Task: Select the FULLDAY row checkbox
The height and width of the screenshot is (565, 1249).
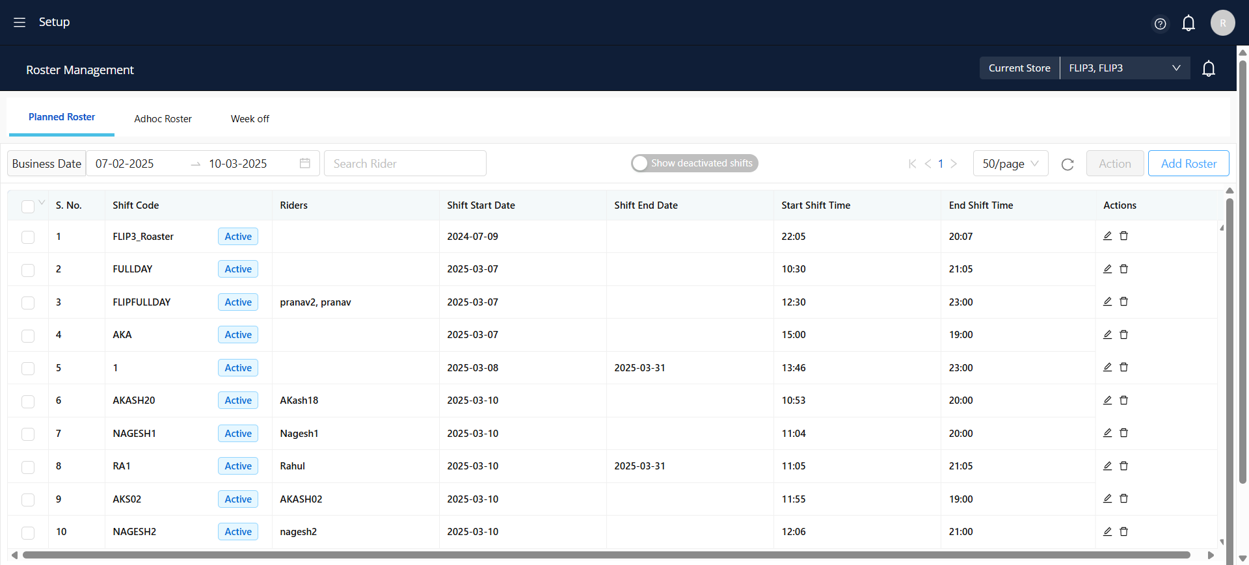Action: point(27,270)
